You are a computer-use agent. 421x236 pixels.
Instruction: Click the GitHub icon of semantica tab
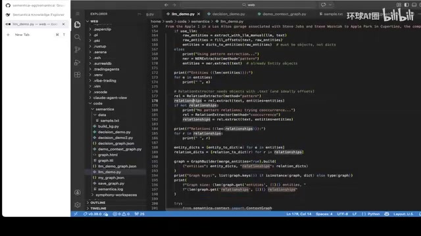point(8,5)
